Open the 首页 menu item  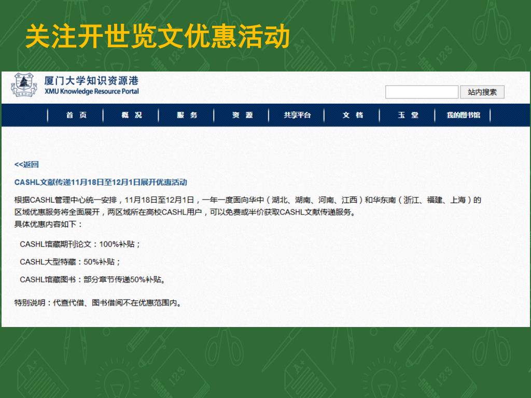coord(76,115)
